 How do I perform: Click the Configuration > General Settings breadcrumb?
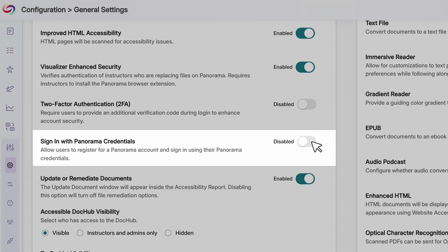coord(74,10)
